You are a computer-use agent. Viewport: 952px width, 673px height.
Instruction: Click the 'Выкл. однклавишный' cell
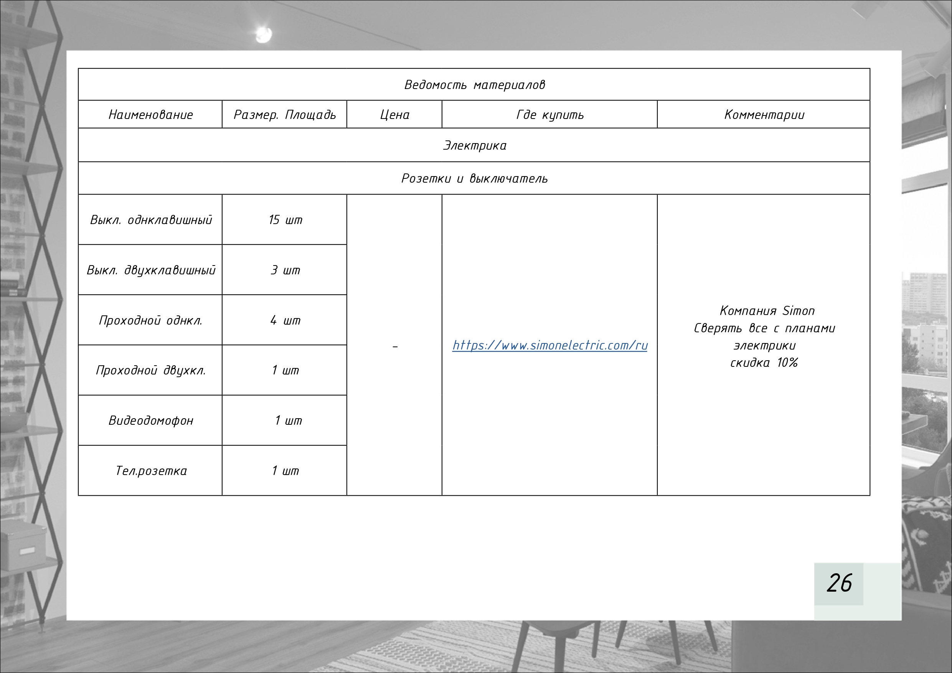(x=150, y=220)
